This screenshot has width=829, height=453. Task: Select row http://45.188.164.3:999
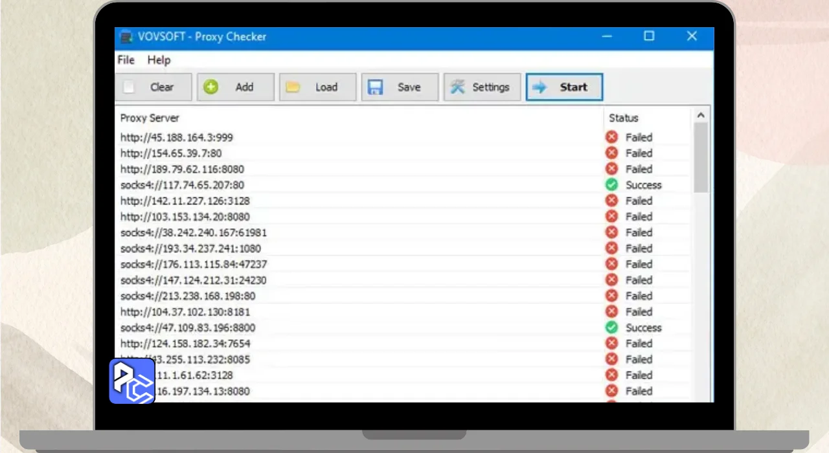(402, 137)
